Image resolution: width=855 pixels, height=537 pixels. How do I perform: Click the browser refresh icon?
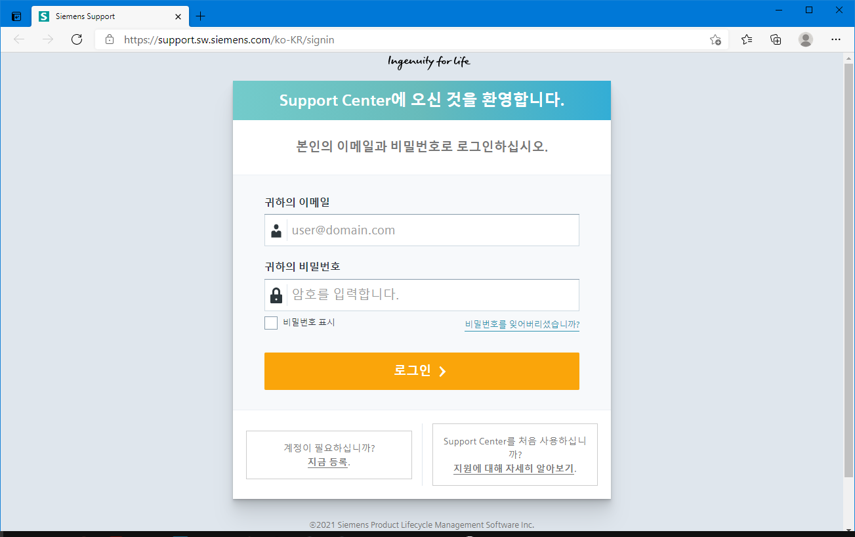[x=77, y=39]
